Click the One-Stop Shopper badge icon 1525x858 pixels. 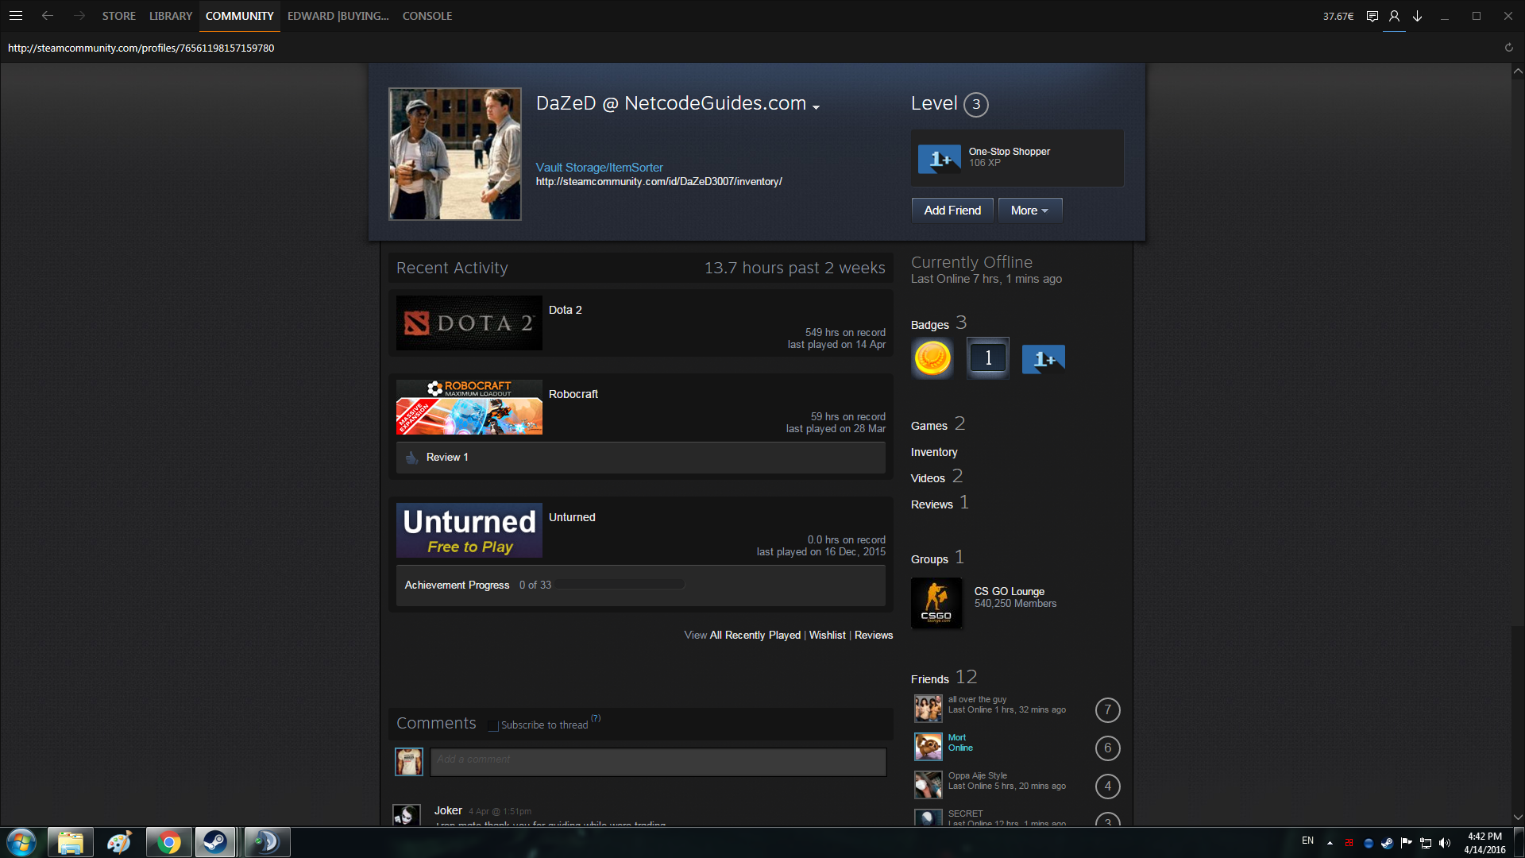point(940,159)
